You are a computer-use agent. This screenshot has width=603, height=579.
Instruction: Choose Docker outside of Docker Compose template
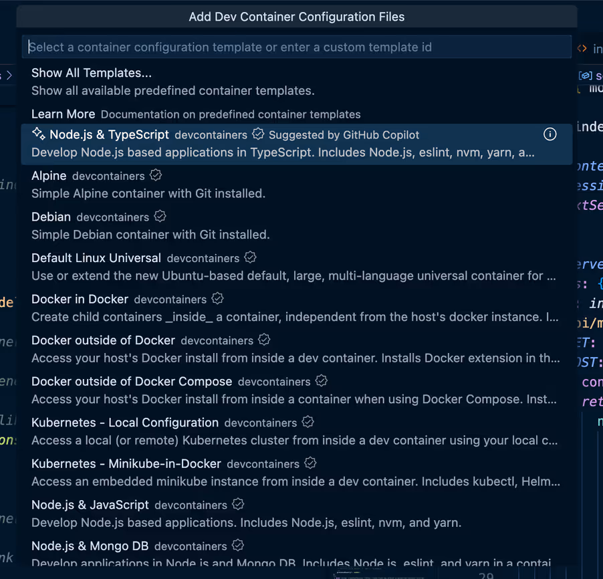click(297, 390)
